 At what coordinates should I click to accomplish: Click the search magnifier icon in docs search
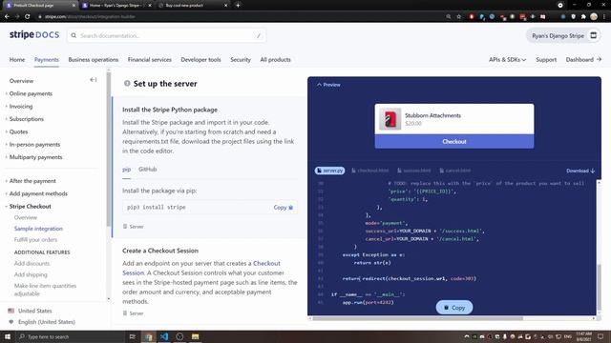coord(74,35)
